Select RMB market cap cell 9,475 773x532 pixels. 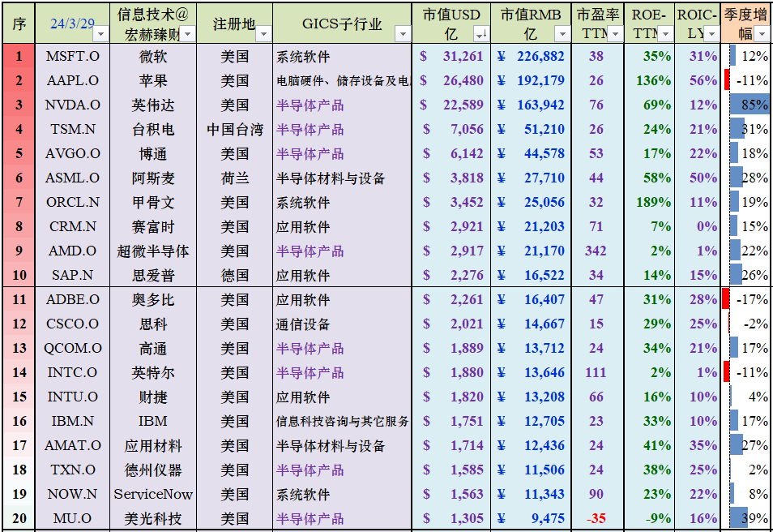531,518
